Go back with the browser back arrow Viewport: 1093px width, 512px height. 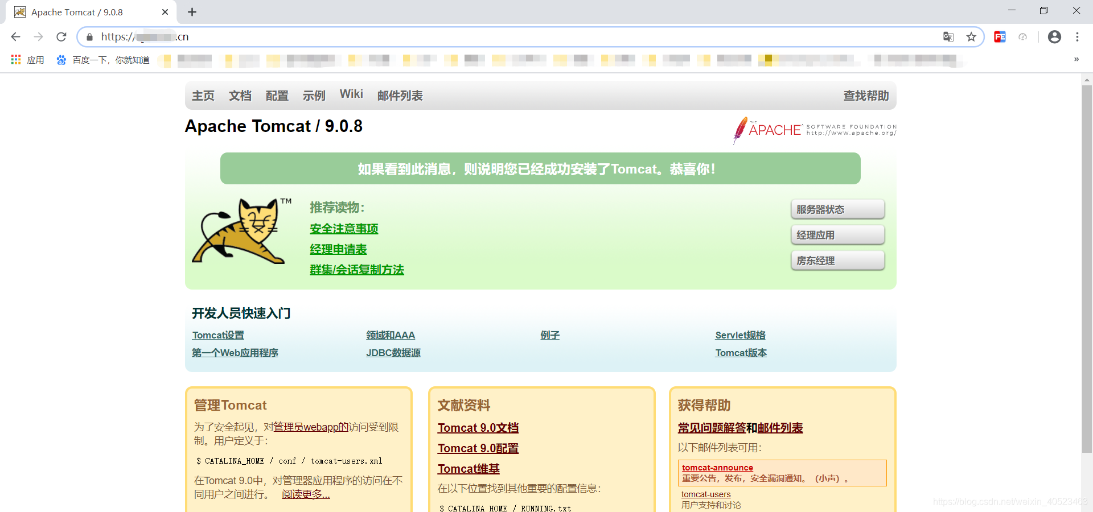[15, 37]
